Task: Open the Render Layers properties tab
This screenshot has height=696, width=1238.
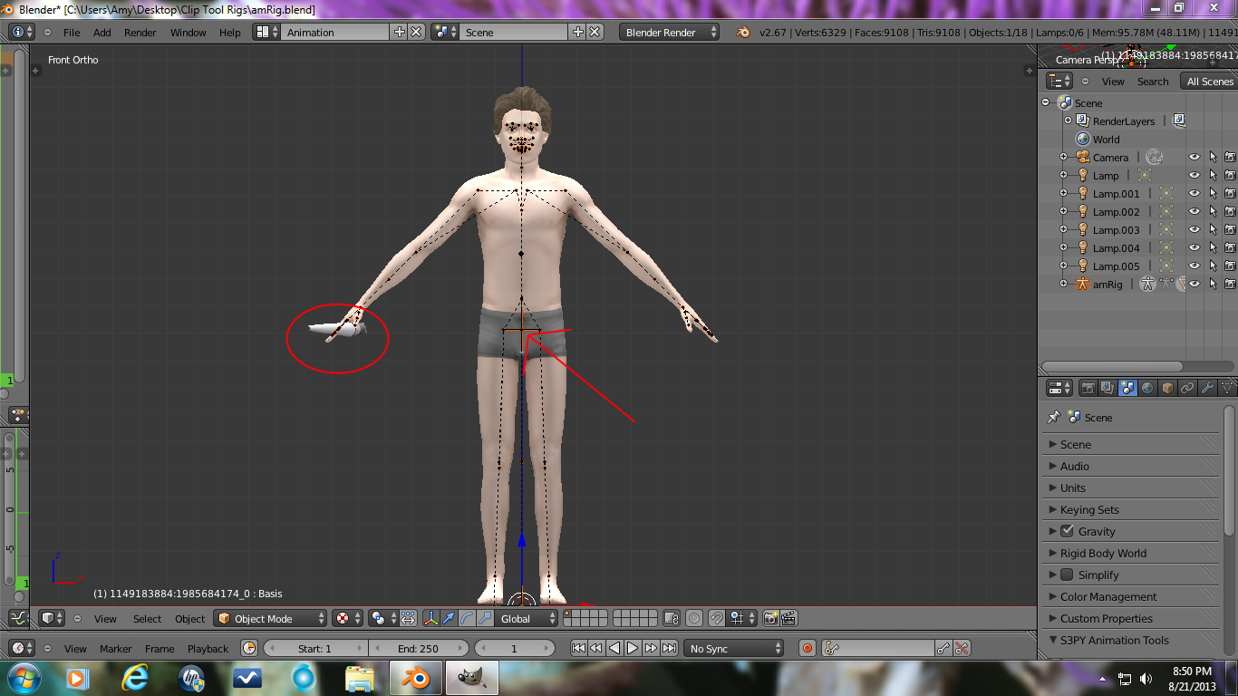Action: coord(1107,388)
